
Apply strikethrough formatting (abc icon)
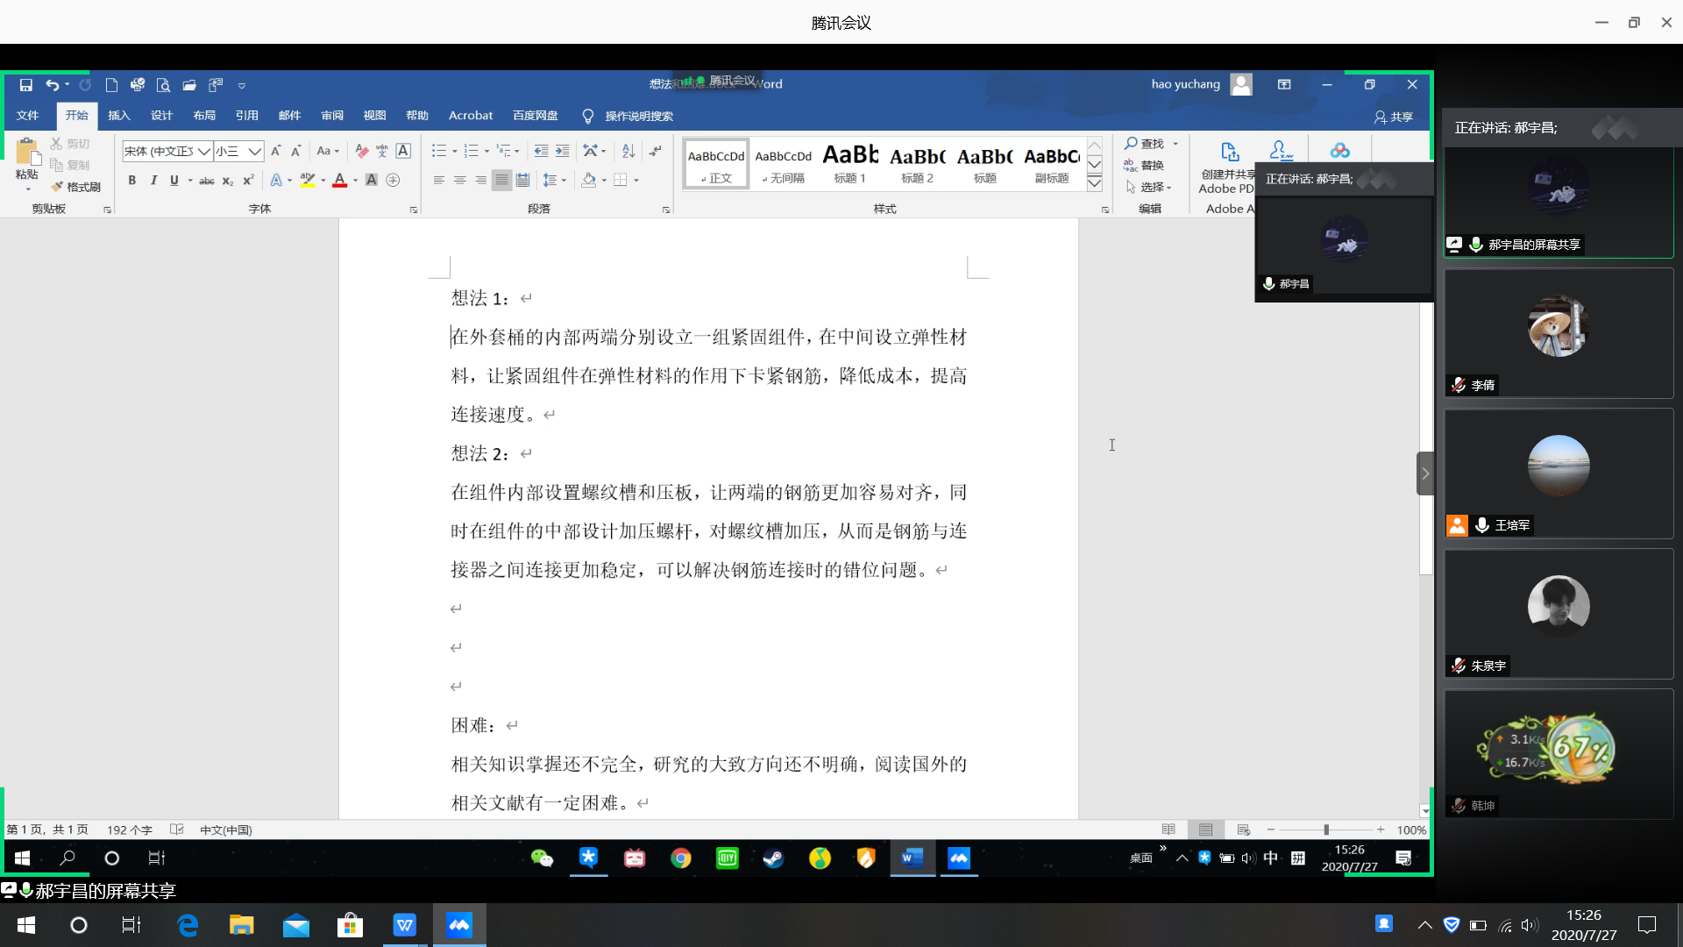click(x=207, y=181)
